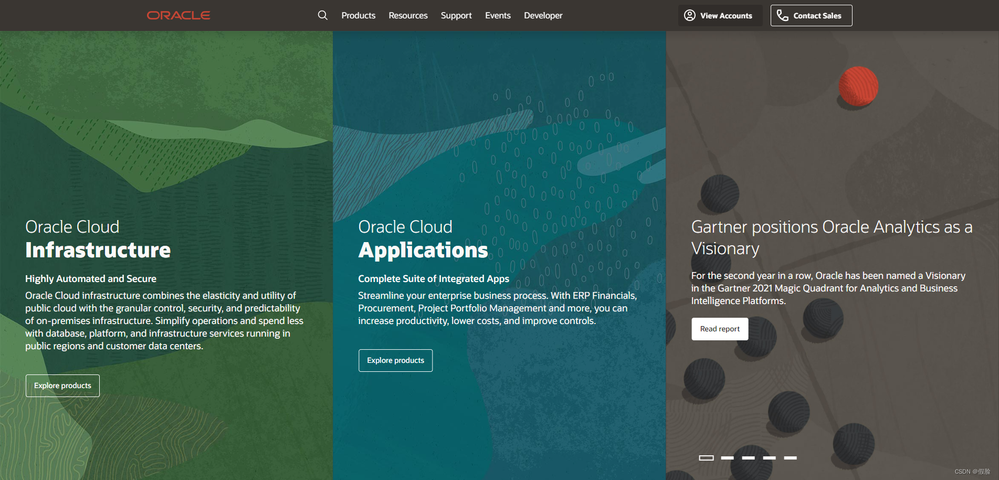Click the Gartner positions Oracle Analytics heading
The height and width of the screenshot is (480, 999).
[832, 237]
